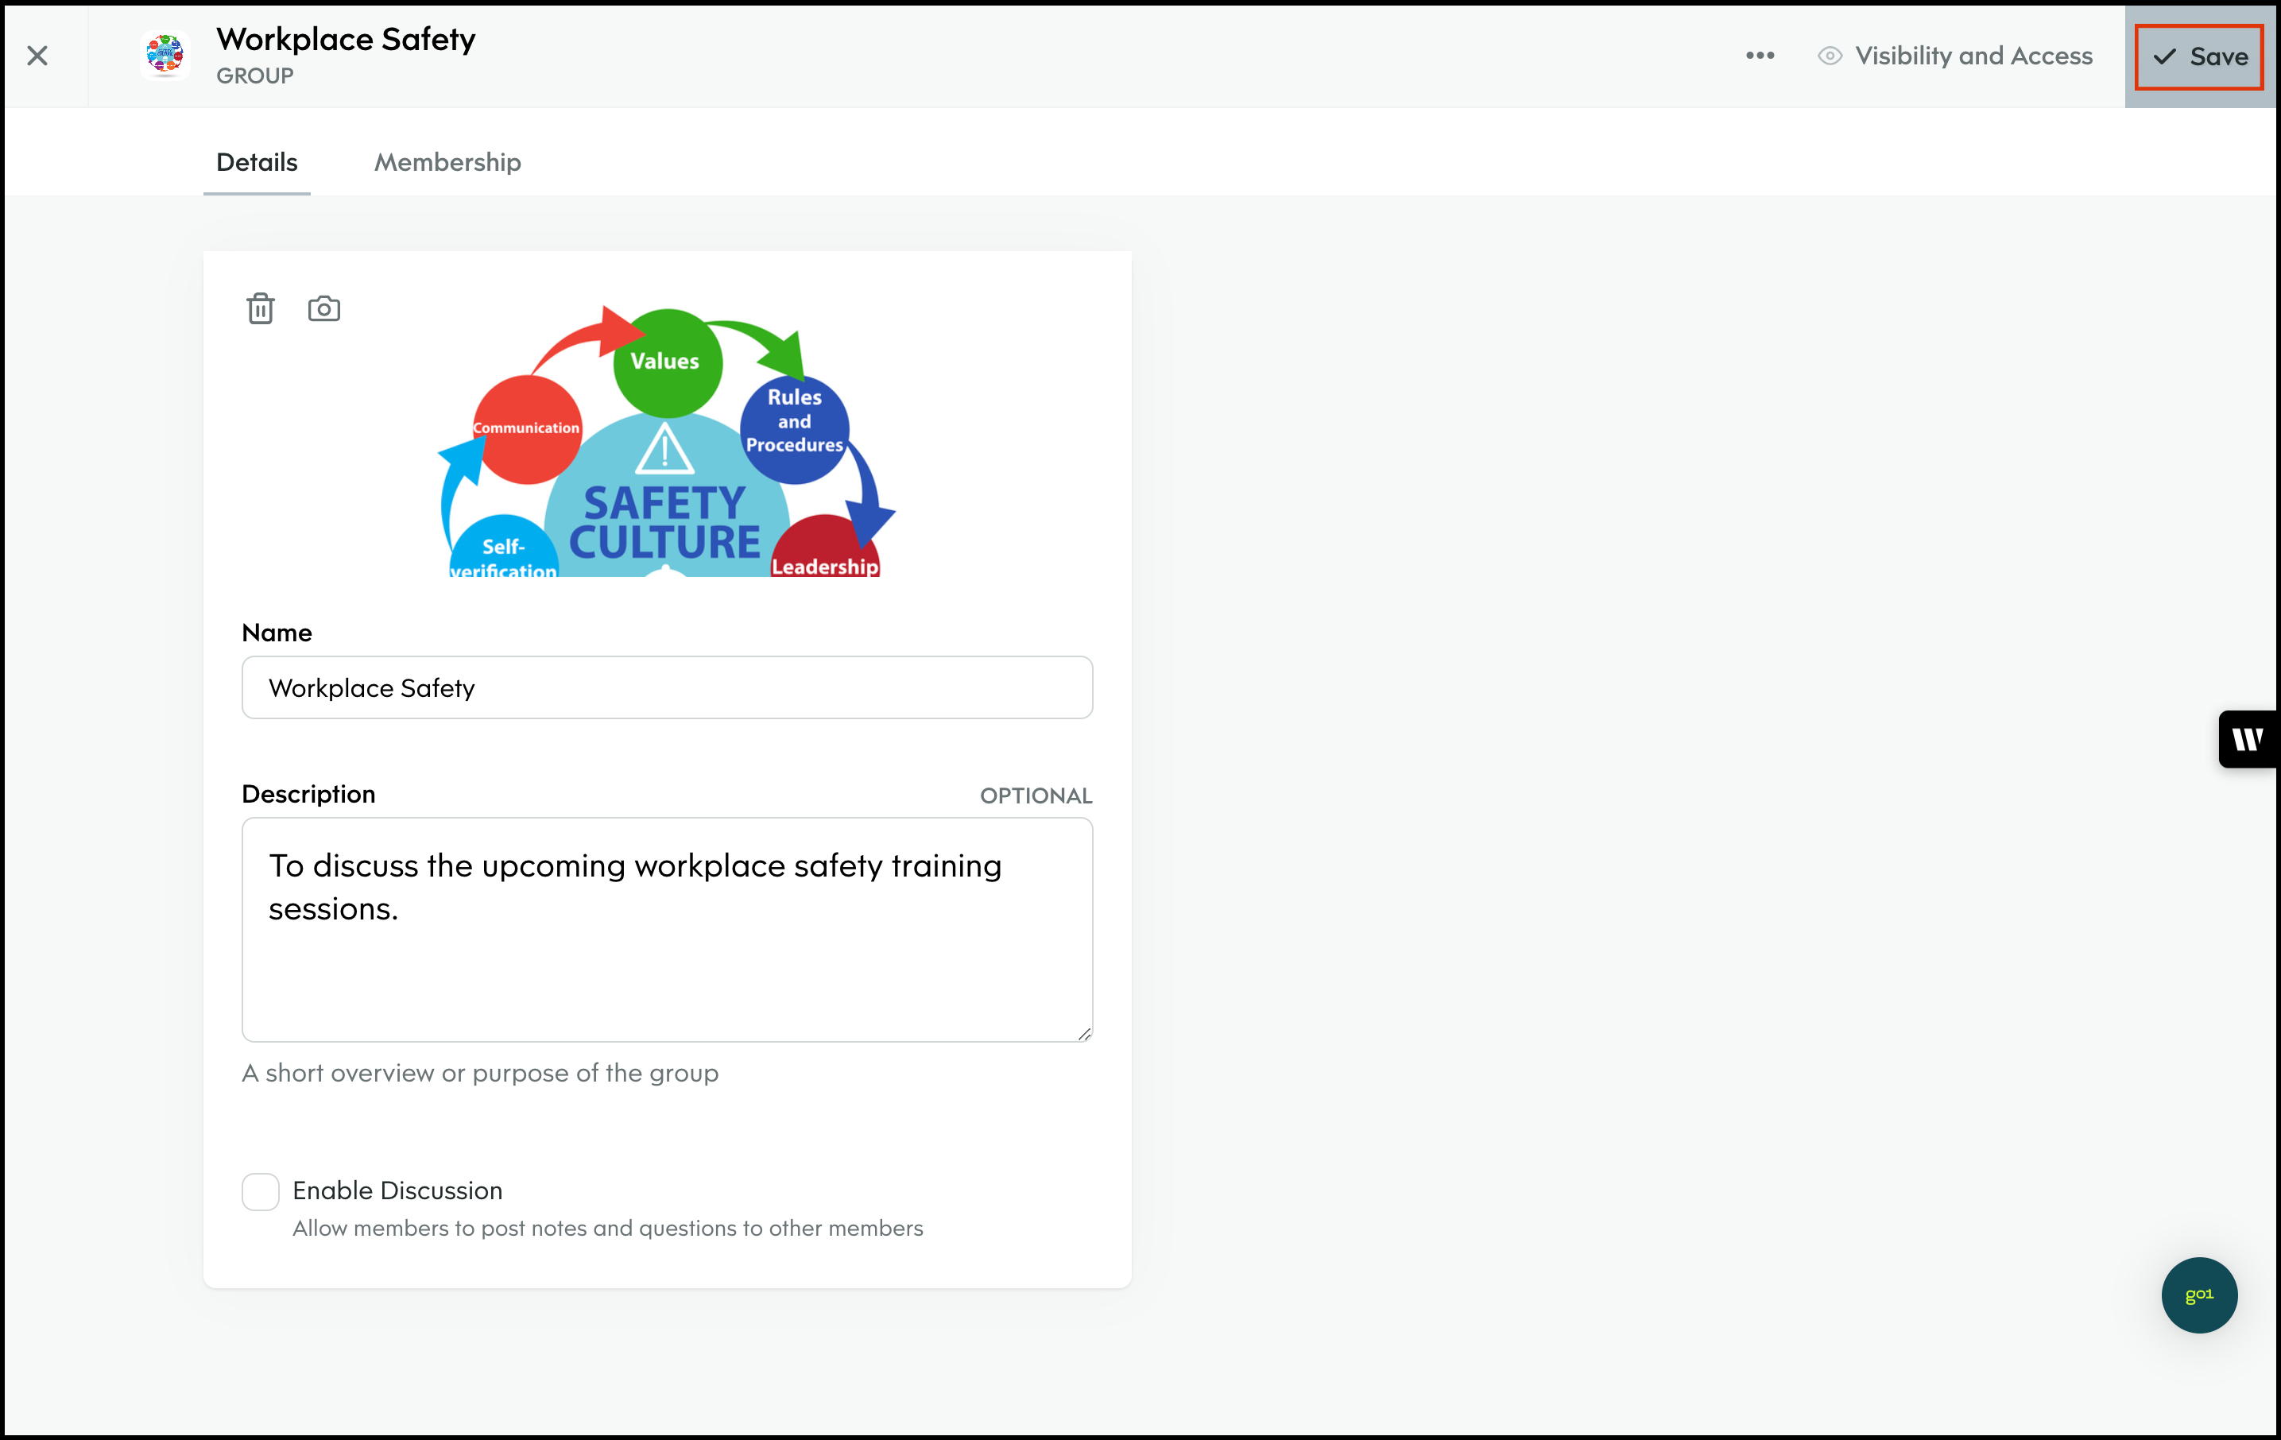
Task: Save the group changes
Action: [x=2198, y=57]
